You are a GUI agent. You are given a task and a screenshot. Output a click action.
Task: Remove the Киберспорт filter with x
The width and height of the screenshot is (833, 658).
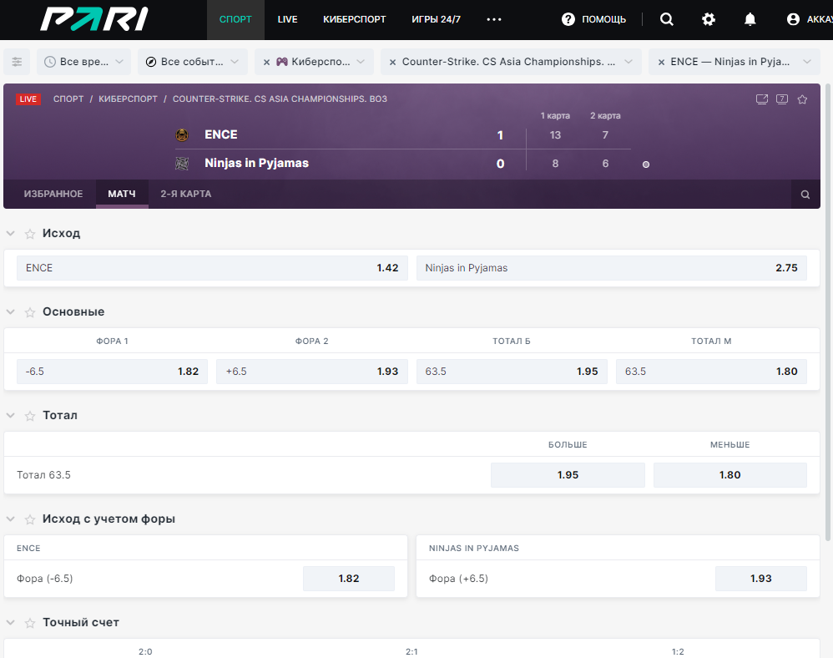click(x=267, y=62)
